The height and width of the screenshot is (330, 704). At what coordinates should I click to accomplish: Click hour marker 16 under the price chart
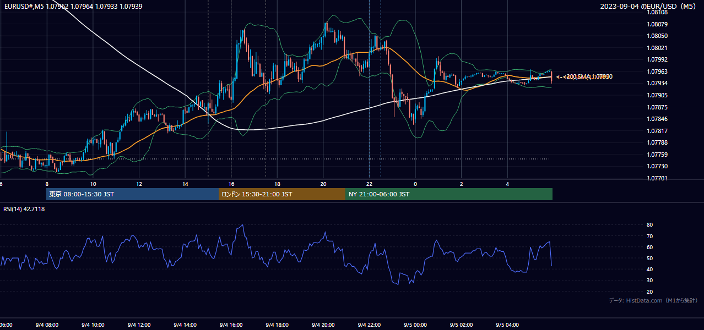tap(231, 184)
